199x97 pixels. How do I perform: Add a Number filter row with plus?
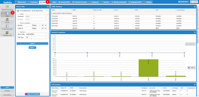coord(43,25)
